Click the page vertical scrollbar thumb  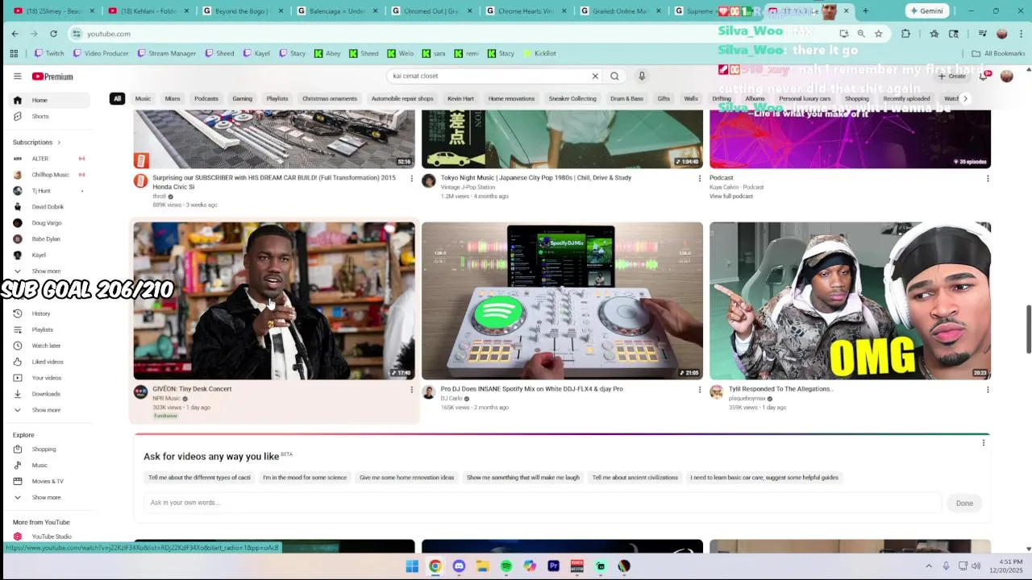coord(1028,329)
